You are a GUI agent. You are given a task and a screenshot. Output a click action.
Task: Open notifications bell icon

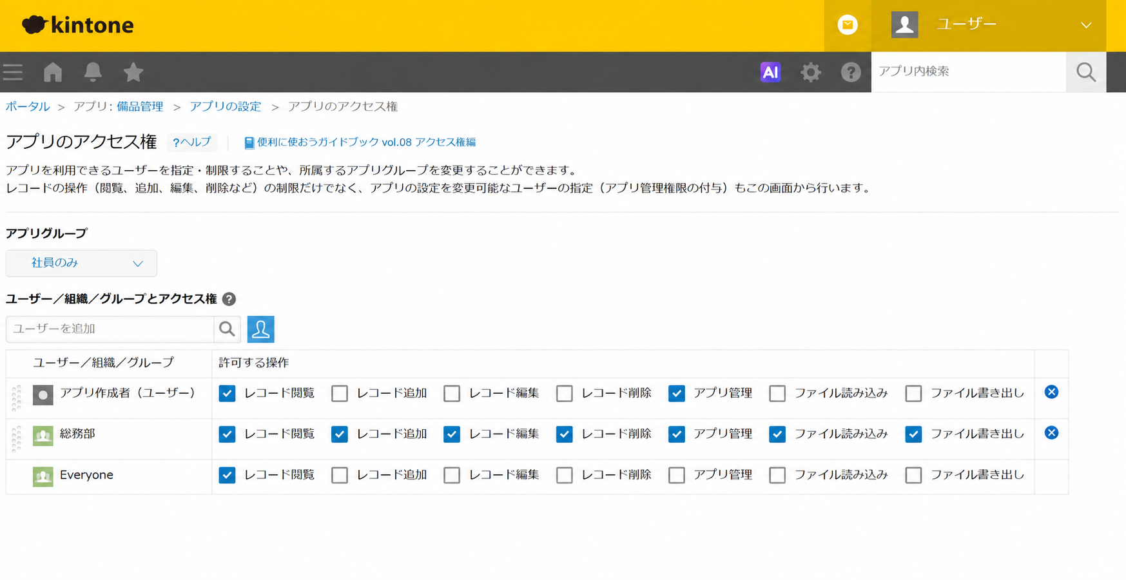click(x=93, y=72)
